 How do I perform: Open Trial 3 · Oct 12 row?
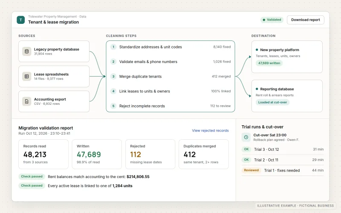283,150
